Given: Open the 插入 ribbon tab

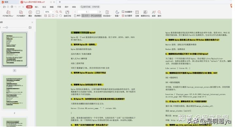Looking at the screenshot, I should [x=37, y=7].
